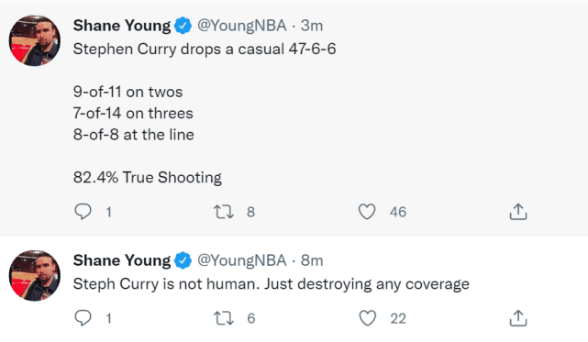588x342 pixels.
Task: Like the tweet with 22 likes
Action: coord(368,318)
